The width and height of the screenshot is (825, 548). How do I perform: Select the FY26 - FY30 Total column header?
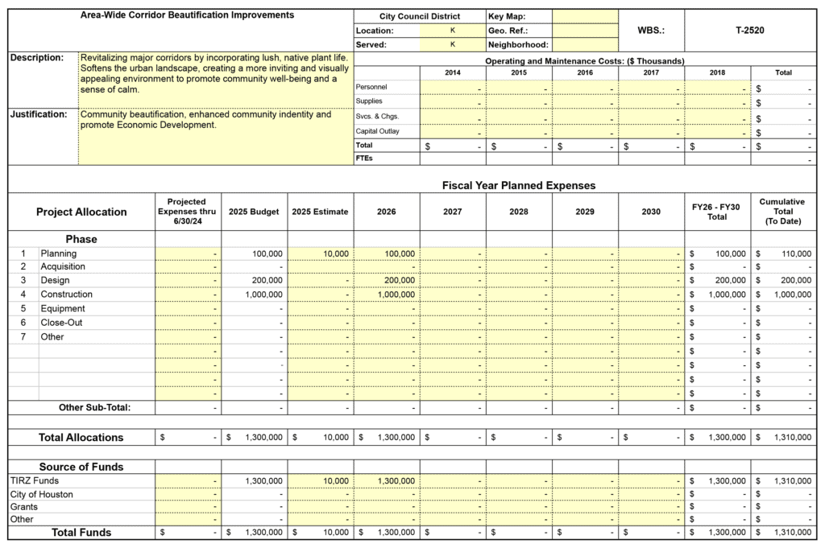point(717,212)
